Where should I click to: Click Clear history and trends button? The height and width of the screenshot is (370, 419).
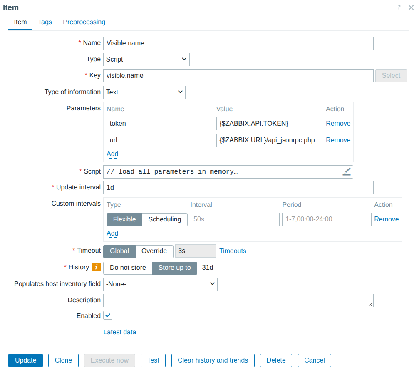213,360
